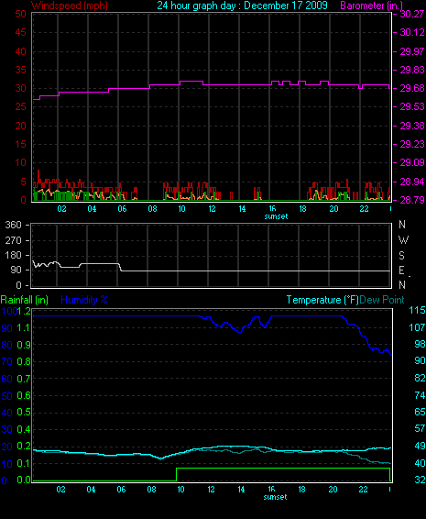Click the Dew Point legend label
The image size is (426, 519).
tap(382, 300)
